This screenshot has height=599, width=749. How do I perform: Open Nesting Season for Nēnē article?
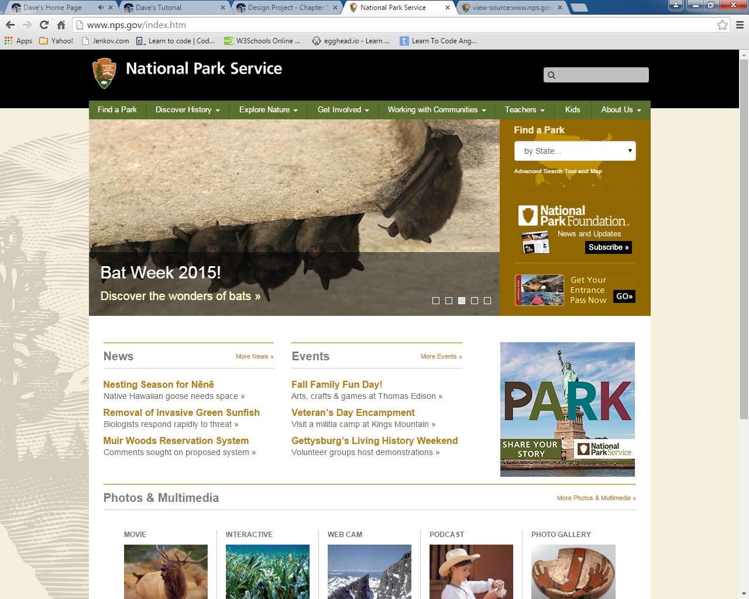[159, 384]
